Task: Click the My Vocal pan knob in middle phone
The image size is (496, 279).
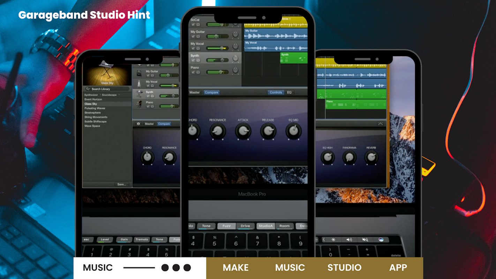Action: (235, 46)
